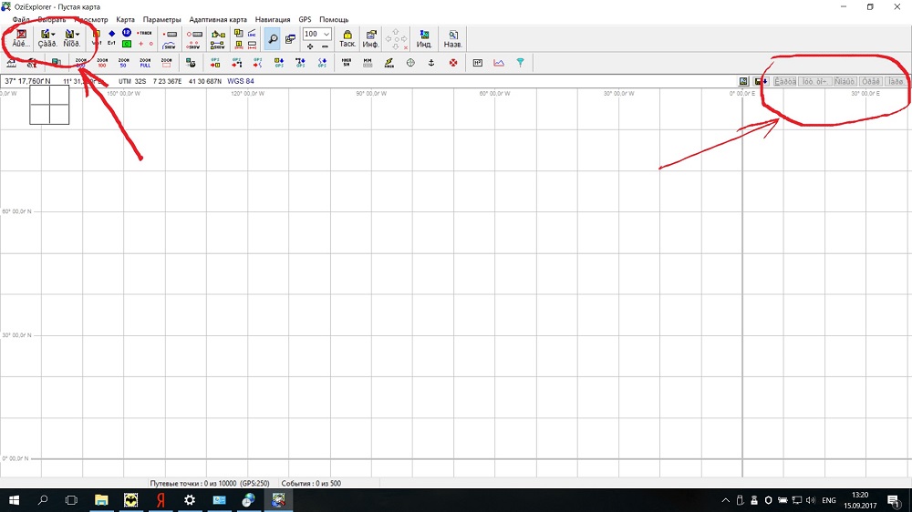Click the padlock 'Таск.' icon

347,38
